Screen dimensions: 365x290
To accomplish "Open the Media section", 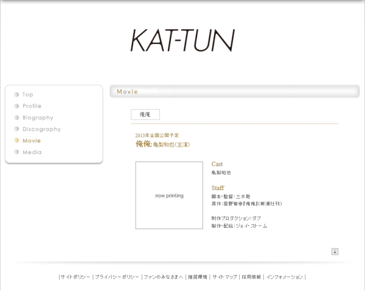I will 32,152.
